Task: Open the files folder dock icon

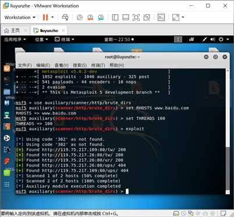Action: (7, 91)
